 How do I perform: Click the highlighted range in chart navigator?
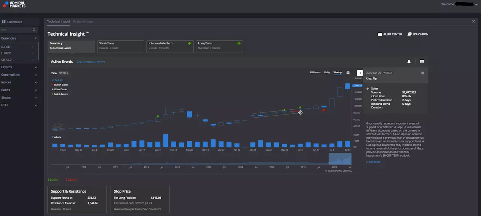click(340, 159)
